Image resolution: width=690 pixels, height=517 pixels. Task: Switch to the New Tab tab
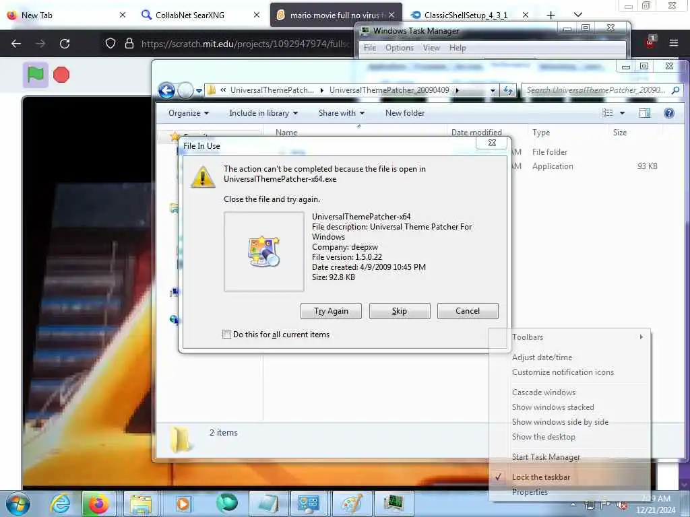point(67,15)
